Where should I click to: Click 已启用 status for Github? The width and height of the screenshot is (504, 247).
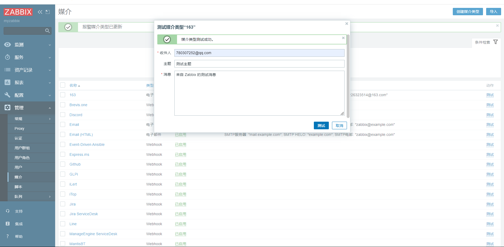point(181,164)
